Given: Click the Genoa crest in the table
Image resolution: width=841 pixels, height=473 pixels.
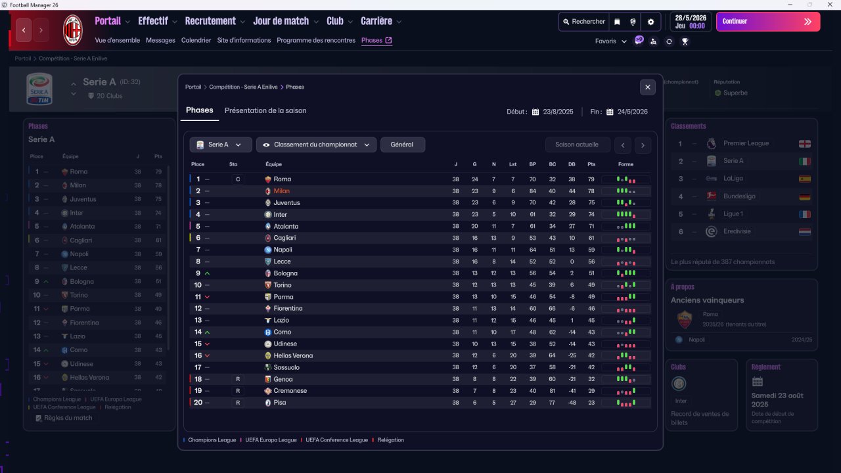Looking at the screenshot, I should click(267, 379).
